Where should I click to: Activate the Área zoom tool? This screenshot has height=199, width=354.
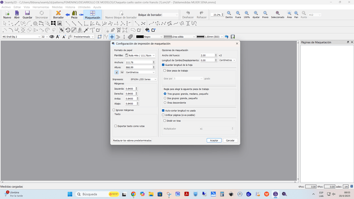pos(289,15)
